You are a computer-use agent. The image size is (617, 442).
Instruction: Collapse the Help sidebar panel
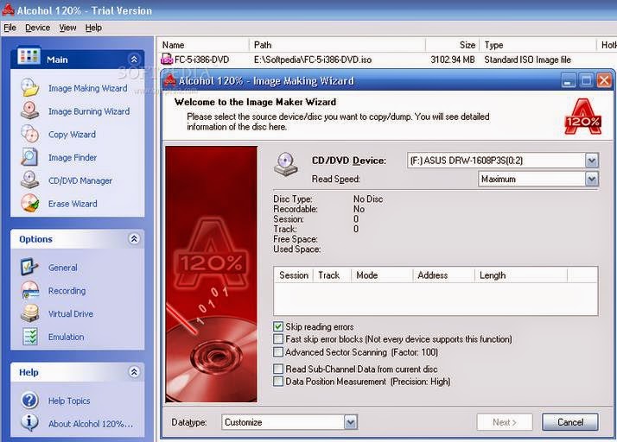coord(134,372)
